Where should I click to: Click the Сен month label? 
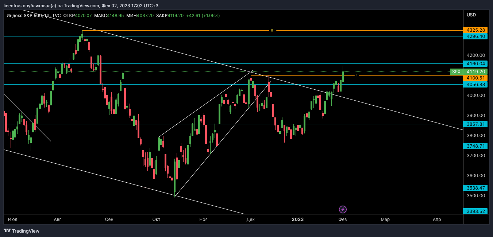[x=109, y=219]
